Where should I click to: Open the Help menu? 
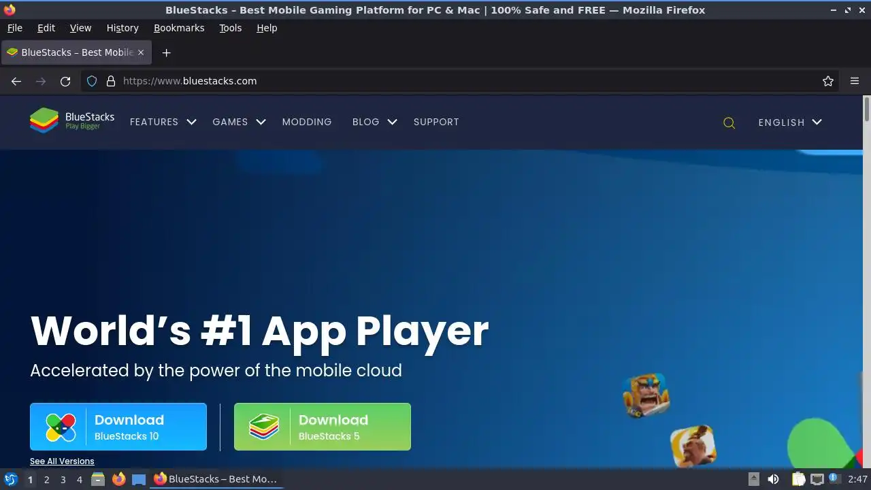267,28
